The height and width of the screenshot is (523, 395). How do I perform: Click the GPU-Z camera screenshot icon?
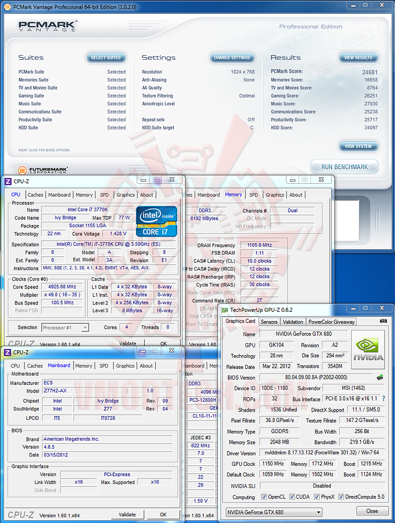(x=383, y=321)
